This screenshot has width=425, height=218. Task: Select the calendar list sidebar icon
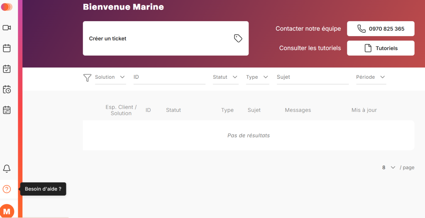[x=7, y=110]
